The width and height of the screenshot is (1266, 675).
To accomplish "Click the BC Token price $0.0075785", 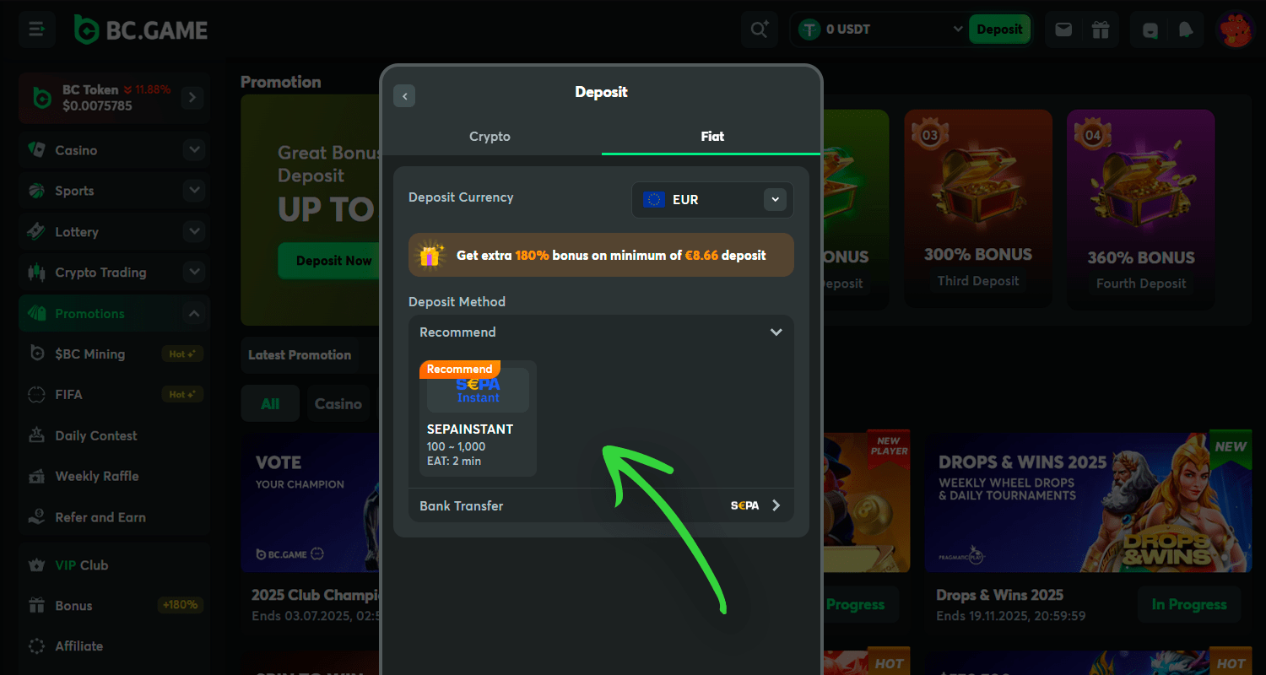I will [97, 106].
